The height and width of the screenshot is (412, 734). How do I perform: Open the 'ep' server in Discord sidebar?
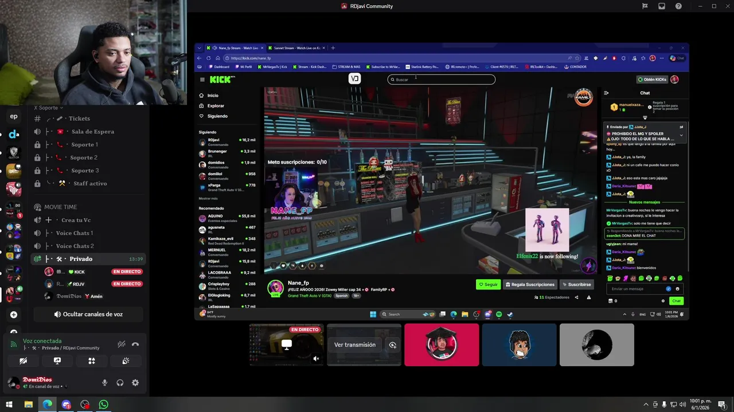click(x=14, y=116)
